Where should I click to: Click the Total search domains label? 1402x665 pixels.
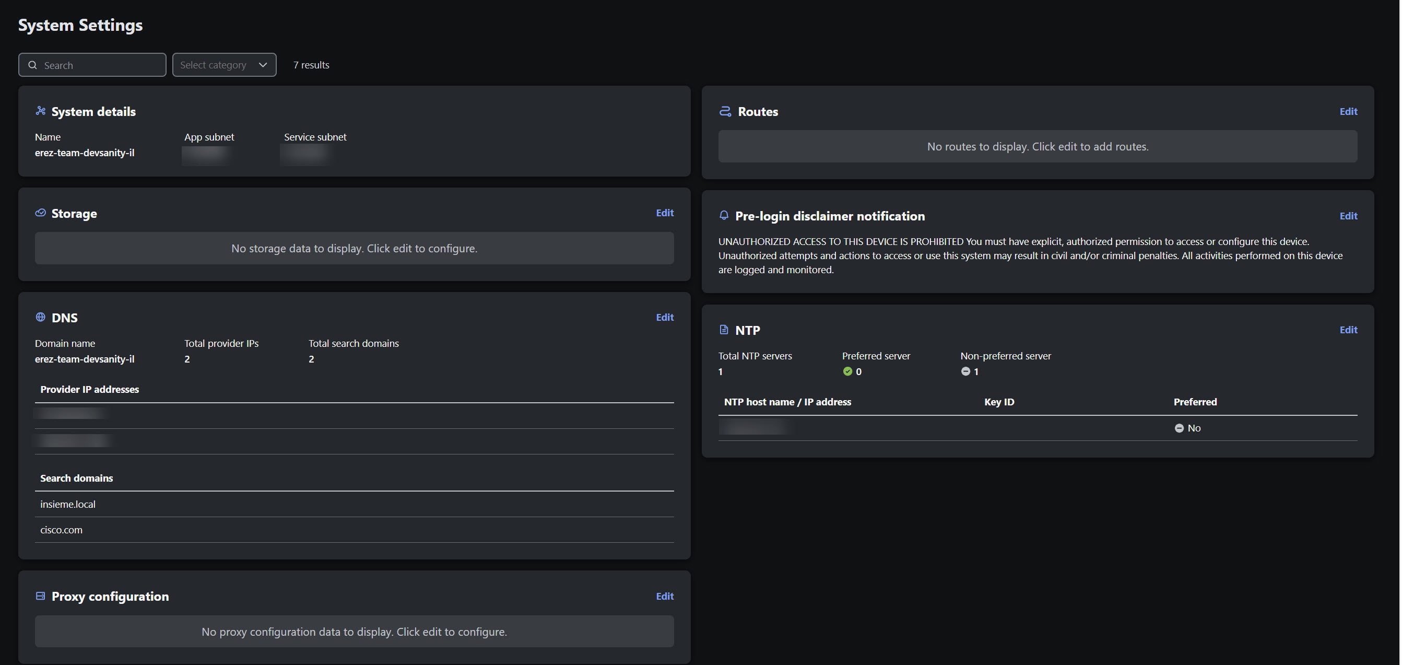coord(354,343)
